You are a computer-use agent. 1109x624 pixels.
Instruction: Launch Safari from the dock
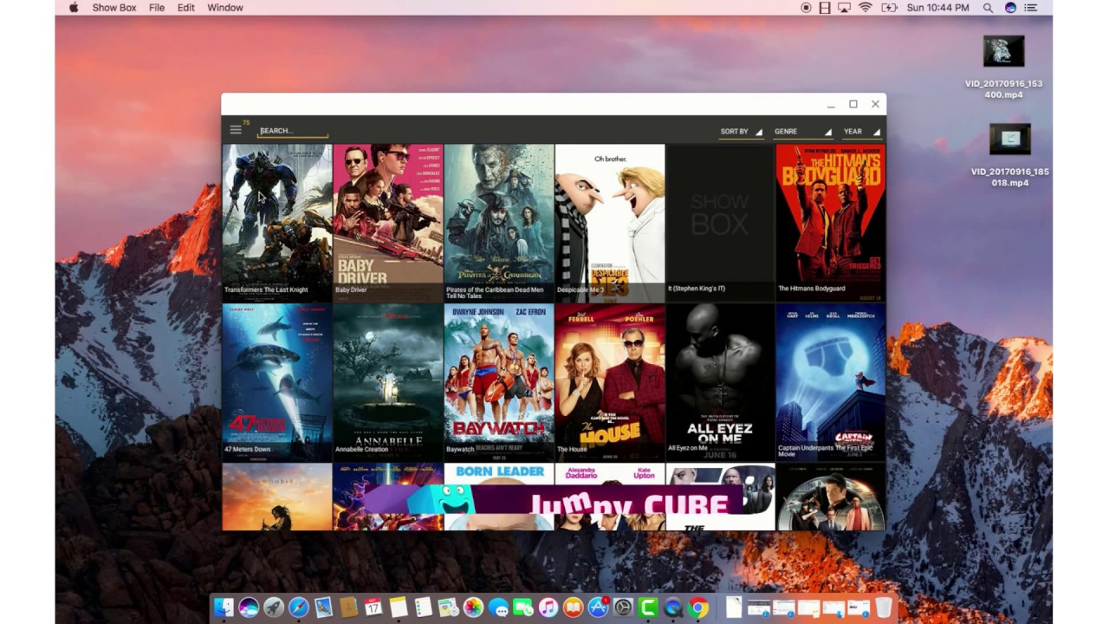tap(299, 608)
